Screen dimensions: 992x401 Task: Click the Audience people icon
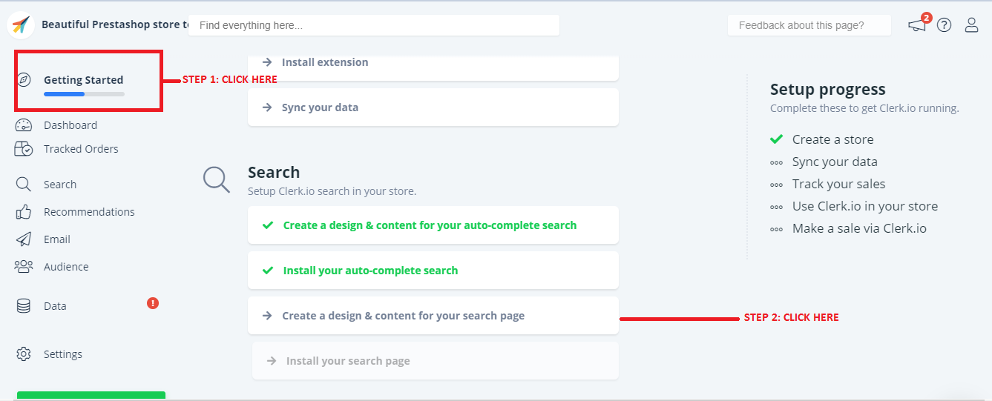pos(24,267)
